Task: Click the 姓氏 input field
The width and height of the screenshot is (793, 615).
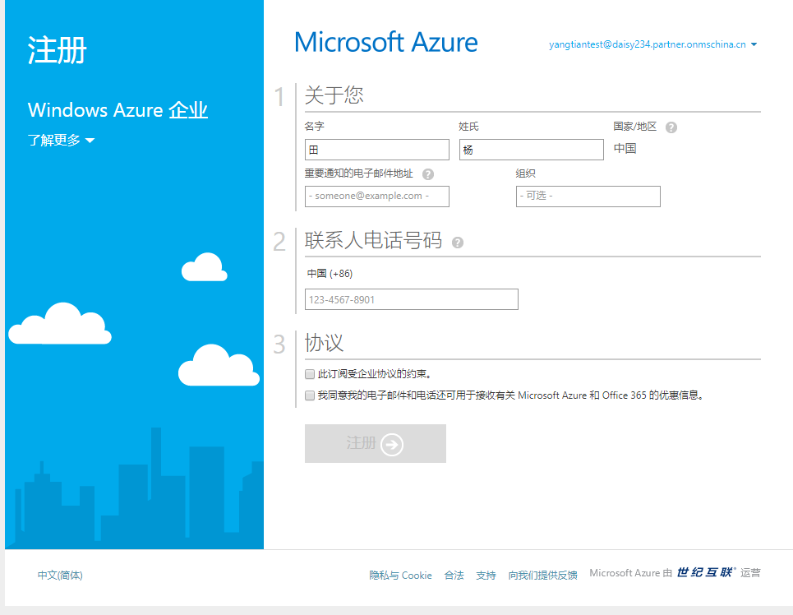Action: pos(531,150)
